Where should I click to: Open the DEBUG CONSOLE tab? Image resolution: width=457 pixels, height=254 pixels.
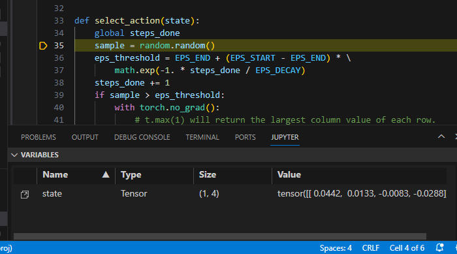(x=142, y=137)
